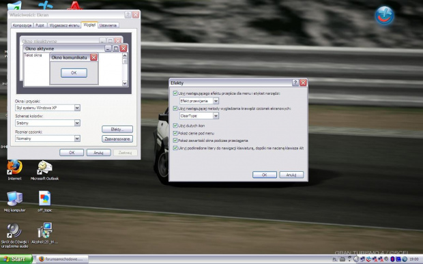This screenshot has height=264, width=423.
Task: Click the preview window scrollbar down arrow
Action: pyautogui.click(x=125, y=83)
